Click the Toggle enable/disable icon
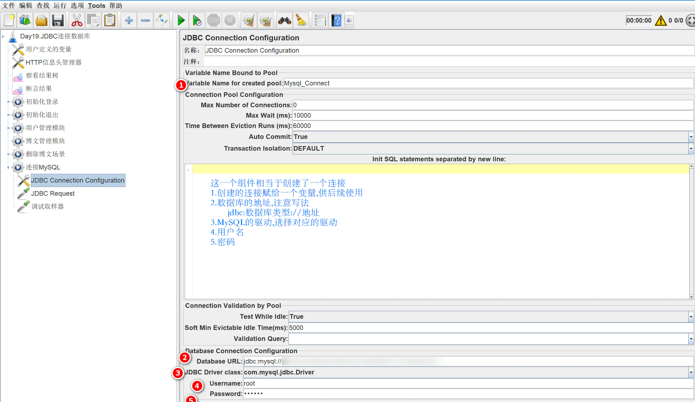695x402 pixels. 162,20
